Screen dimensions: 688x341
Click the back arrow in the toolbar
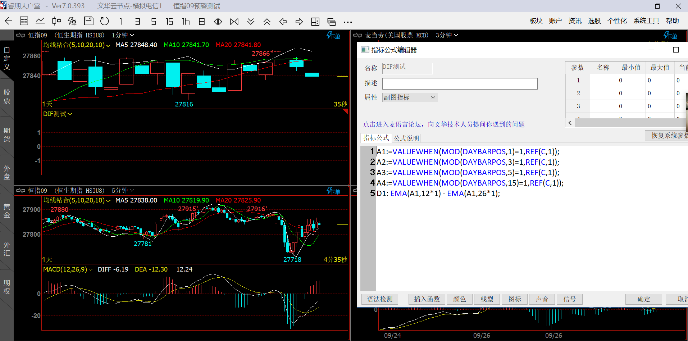[8, 21]
